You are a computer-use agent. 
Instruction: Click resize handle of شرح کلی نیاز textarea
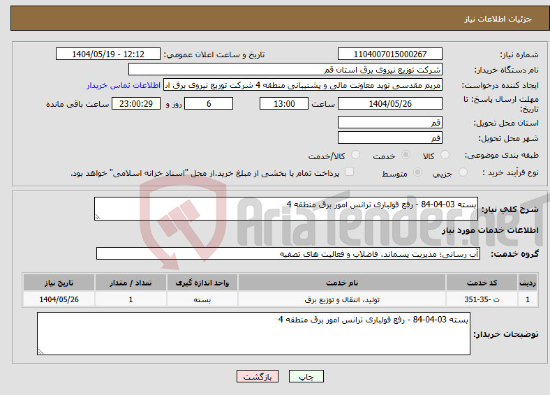coord(98,217)
